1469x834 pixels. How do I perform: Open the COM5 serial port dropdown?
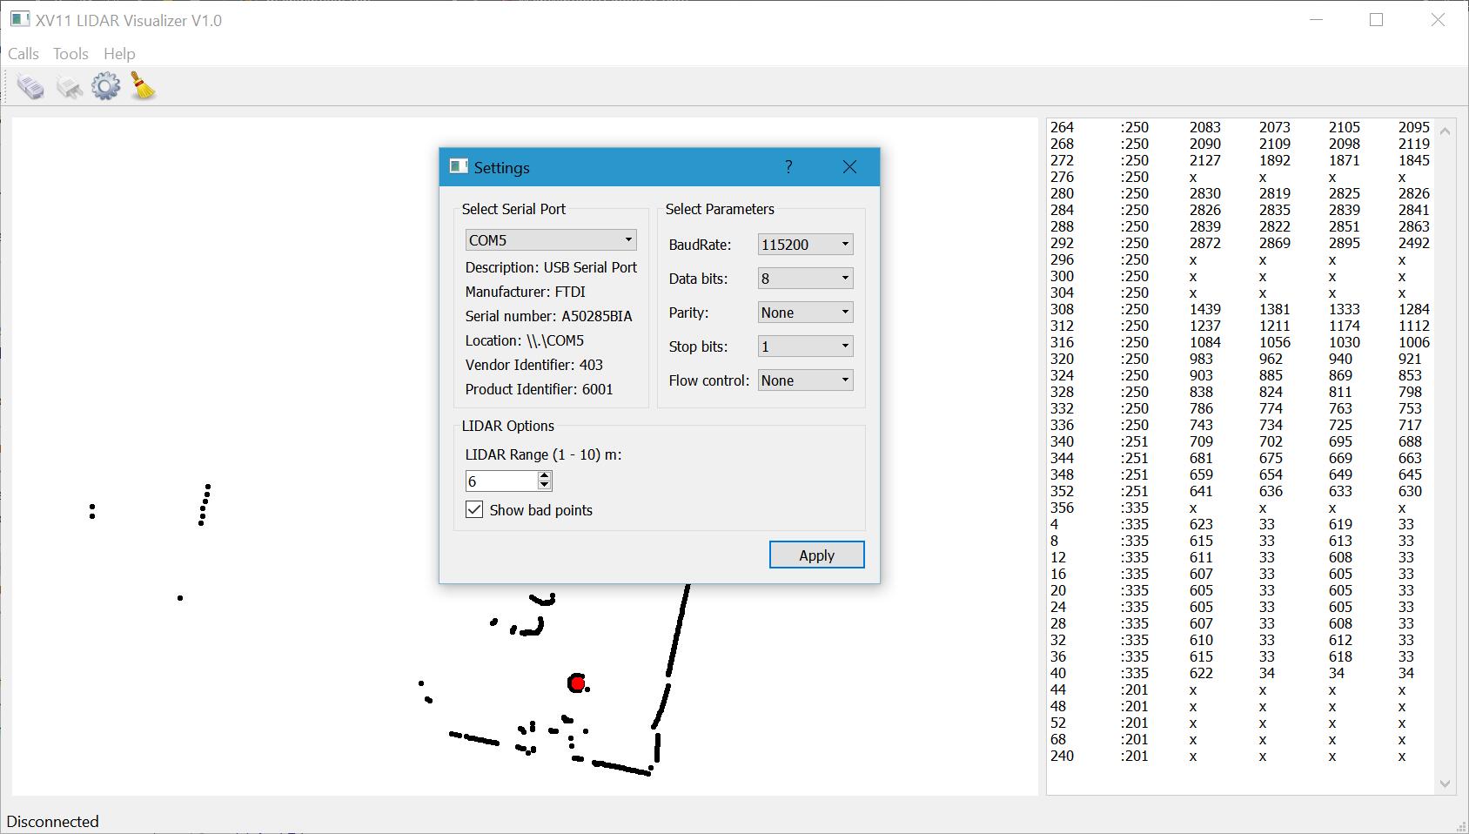coord(551,239)
